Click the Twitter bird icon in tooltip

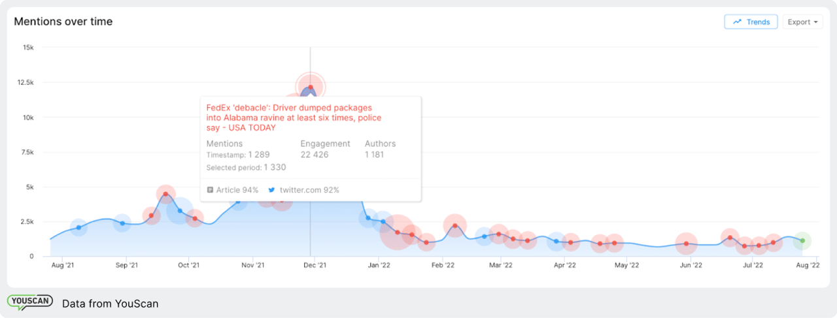(271, 190)
